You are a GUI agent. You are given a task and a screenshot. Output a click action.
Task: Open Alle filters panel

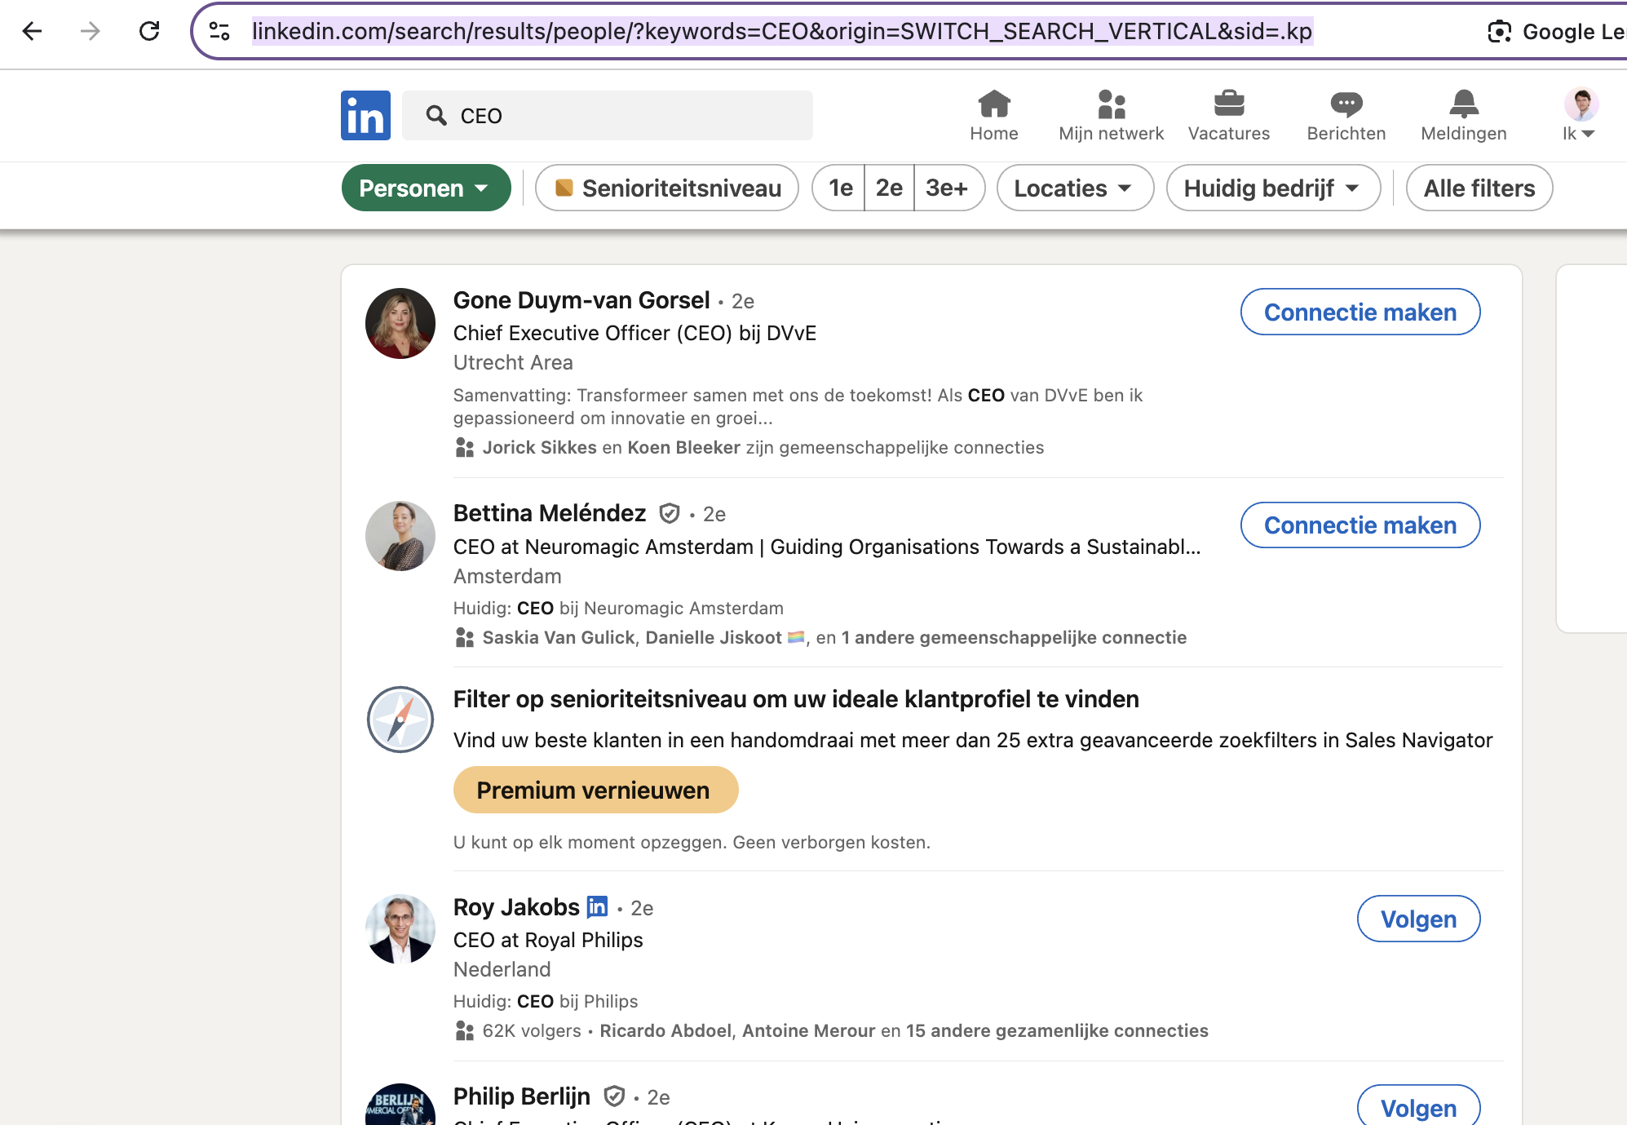tap(1479, 188)
